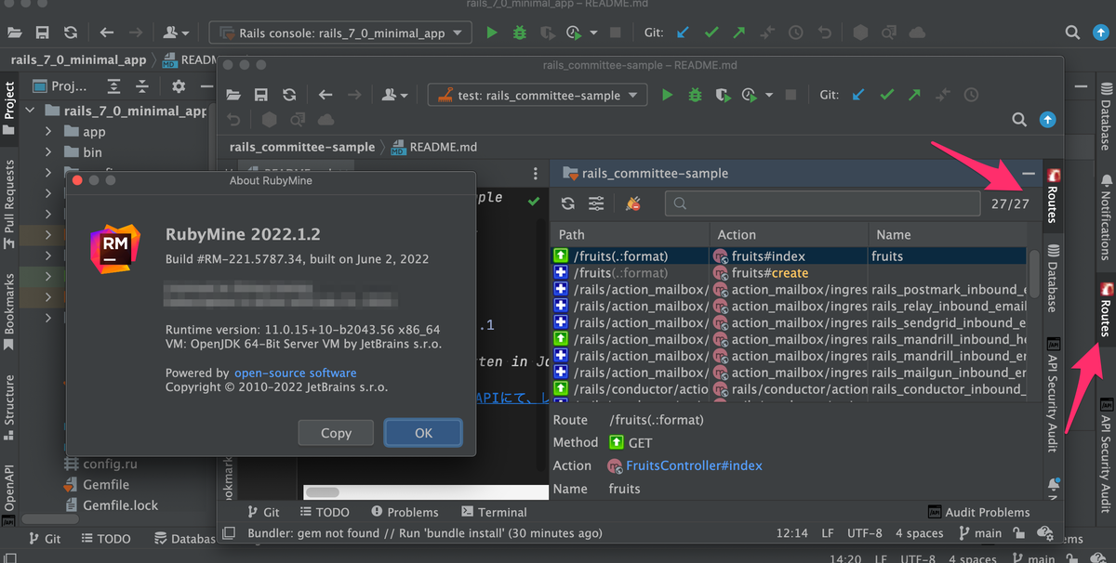Collapse rails_7_0_minimal_app root tree node

(30, 111)
